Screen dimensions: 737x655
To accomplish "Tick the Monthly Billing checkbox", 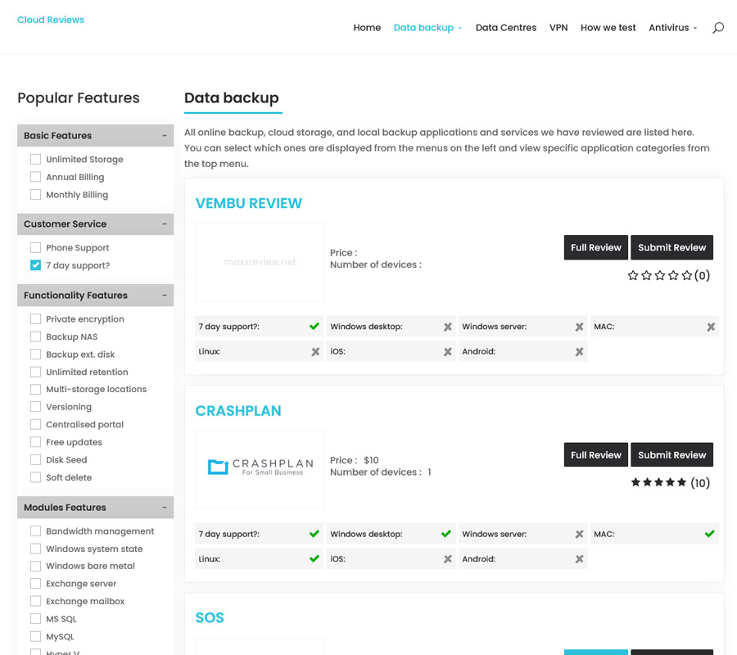I will (x=35, y=195).
